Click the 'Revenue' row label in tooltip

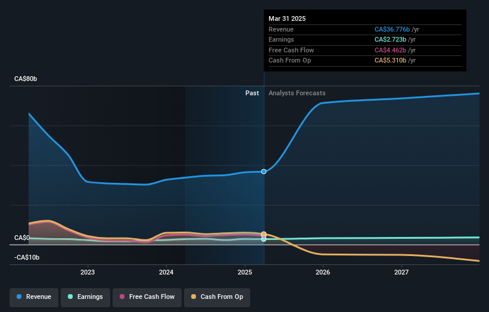tap(281, 29)
